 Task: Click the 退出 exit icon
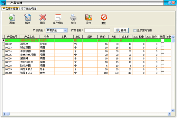click(104, 17)
